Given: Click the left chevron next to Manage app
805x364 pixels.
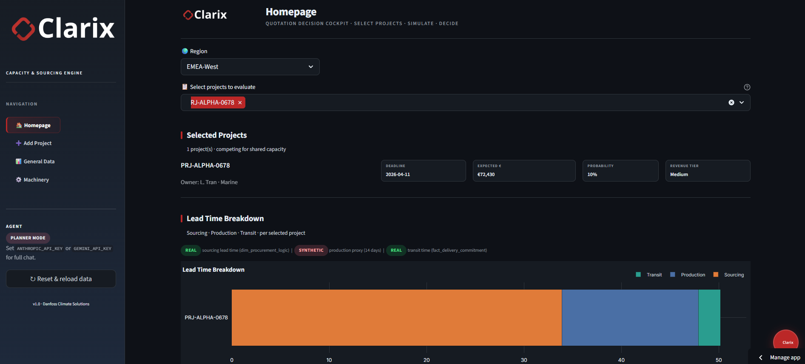Looking at the screenshot, I should [761, 358].
